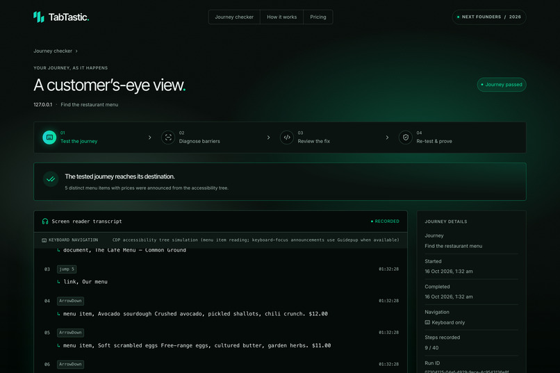Click the Diagnose barriers scan icon
560x373 pixels.
(168, 138)
